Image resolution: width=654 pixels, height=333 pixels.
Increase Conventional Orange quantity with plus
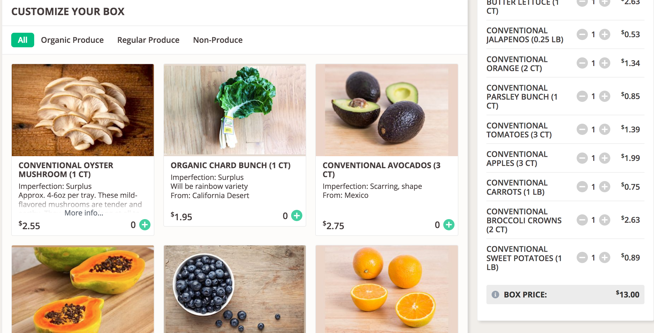tap(605, 63)
